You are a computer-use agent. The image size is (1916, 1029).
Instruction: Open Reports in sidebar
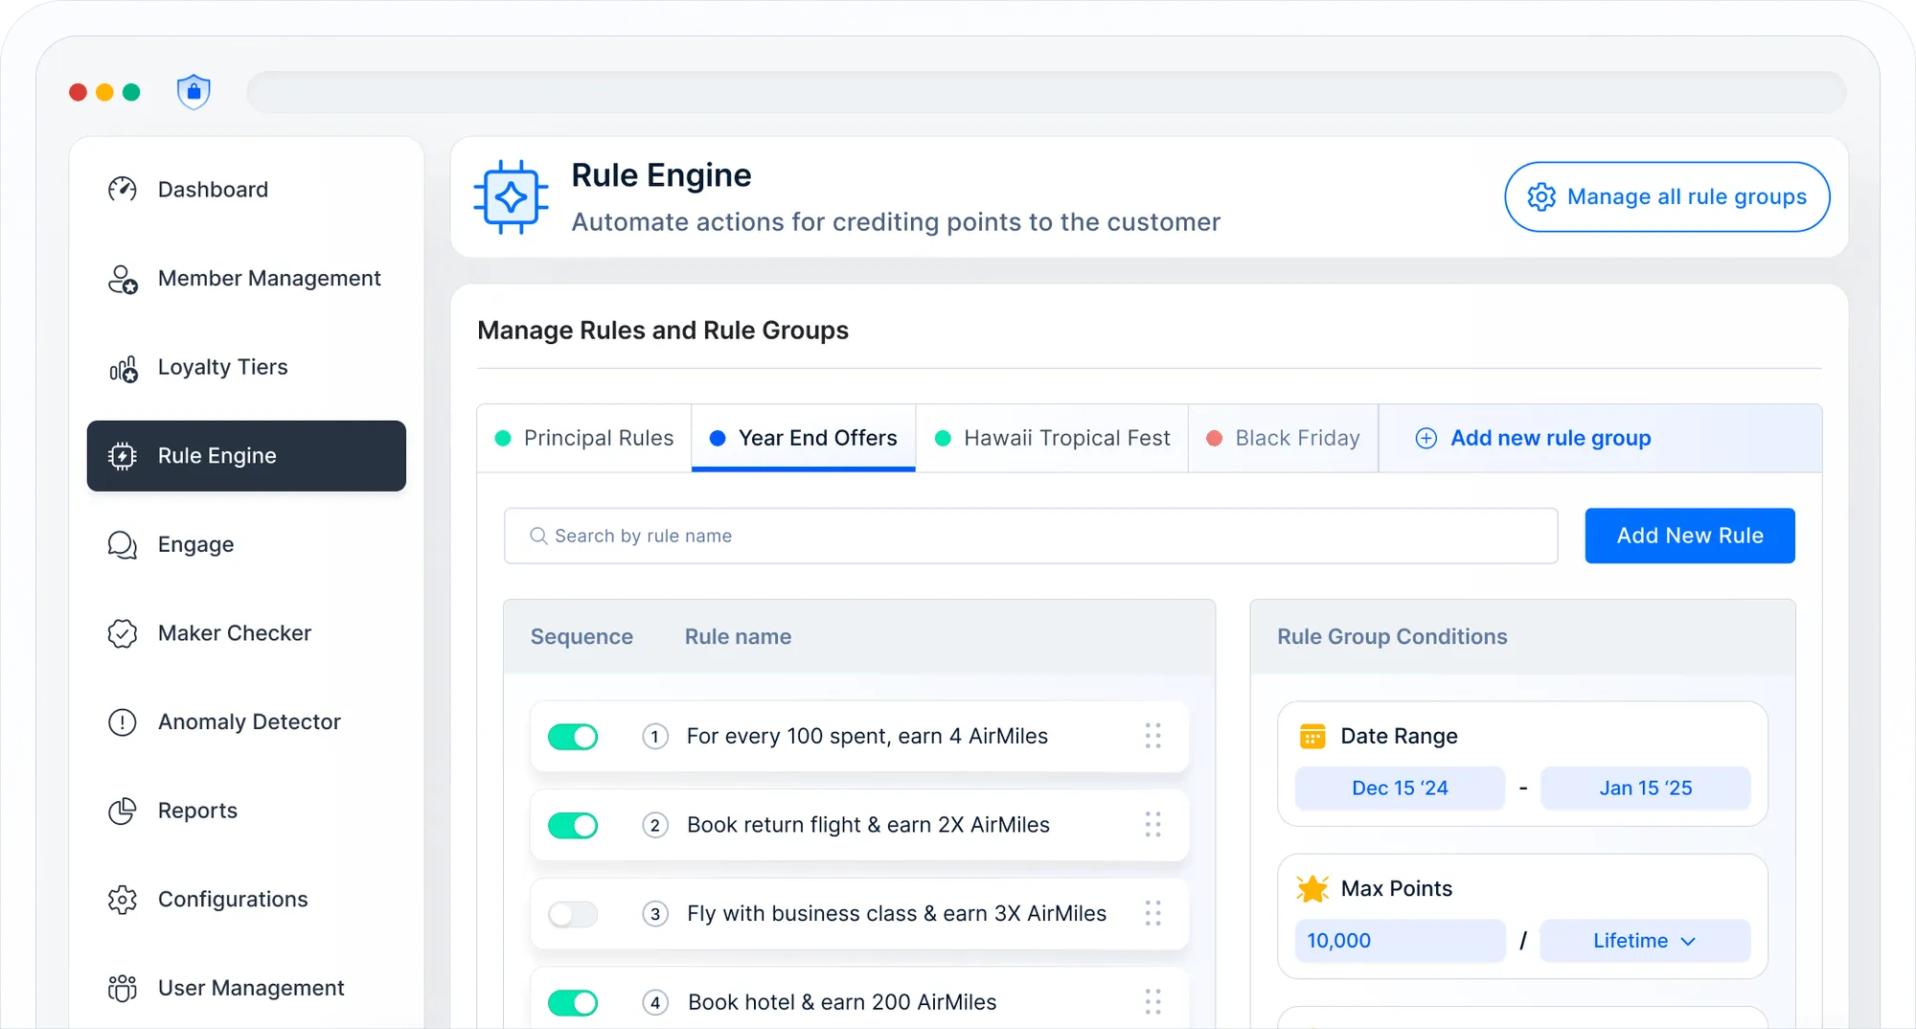point(246,811)
